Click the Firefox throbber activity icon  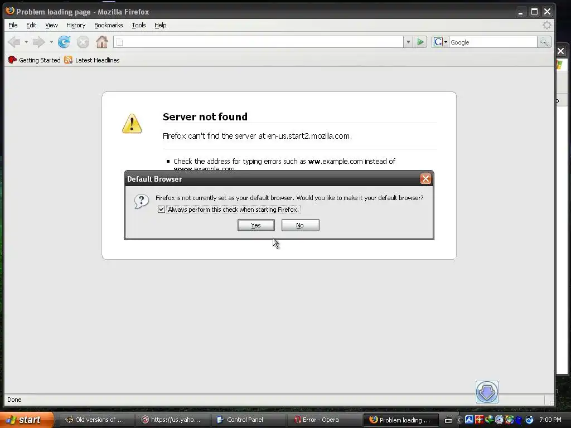pos(547,25)
